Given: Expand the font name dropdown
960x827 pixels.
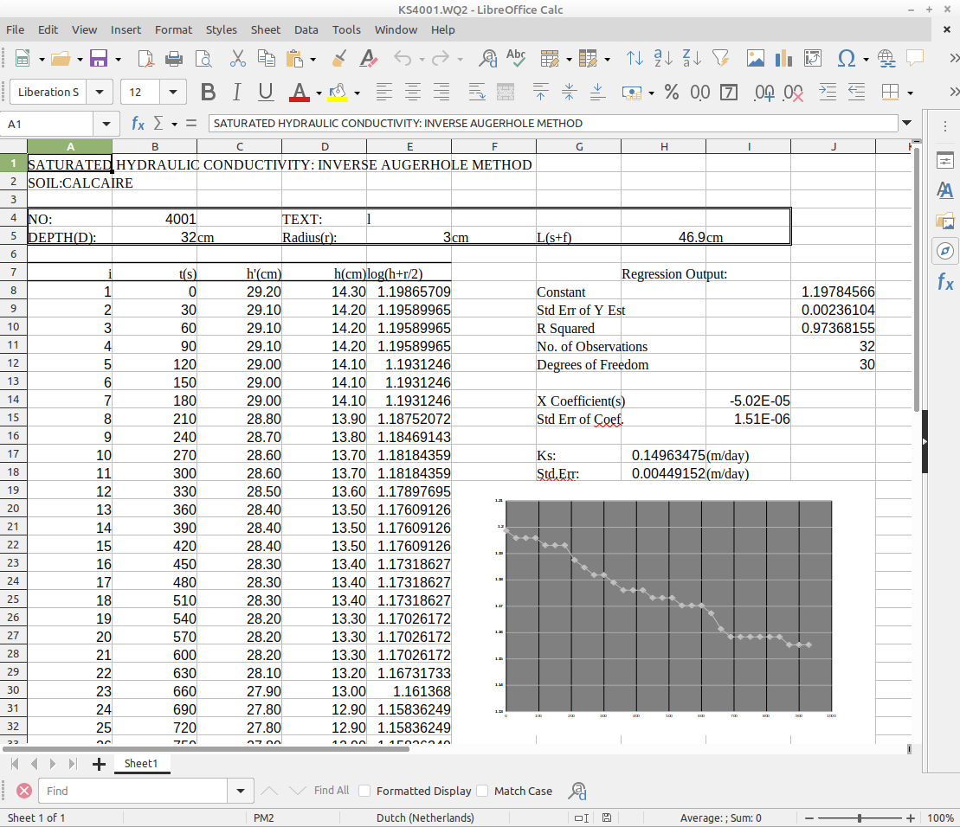Looking at the screenshot, I should pyautogui.click(x=100, y=93).
